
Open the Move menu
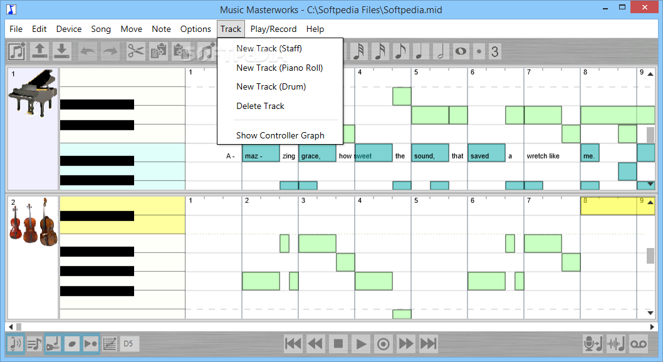point(132,29)
